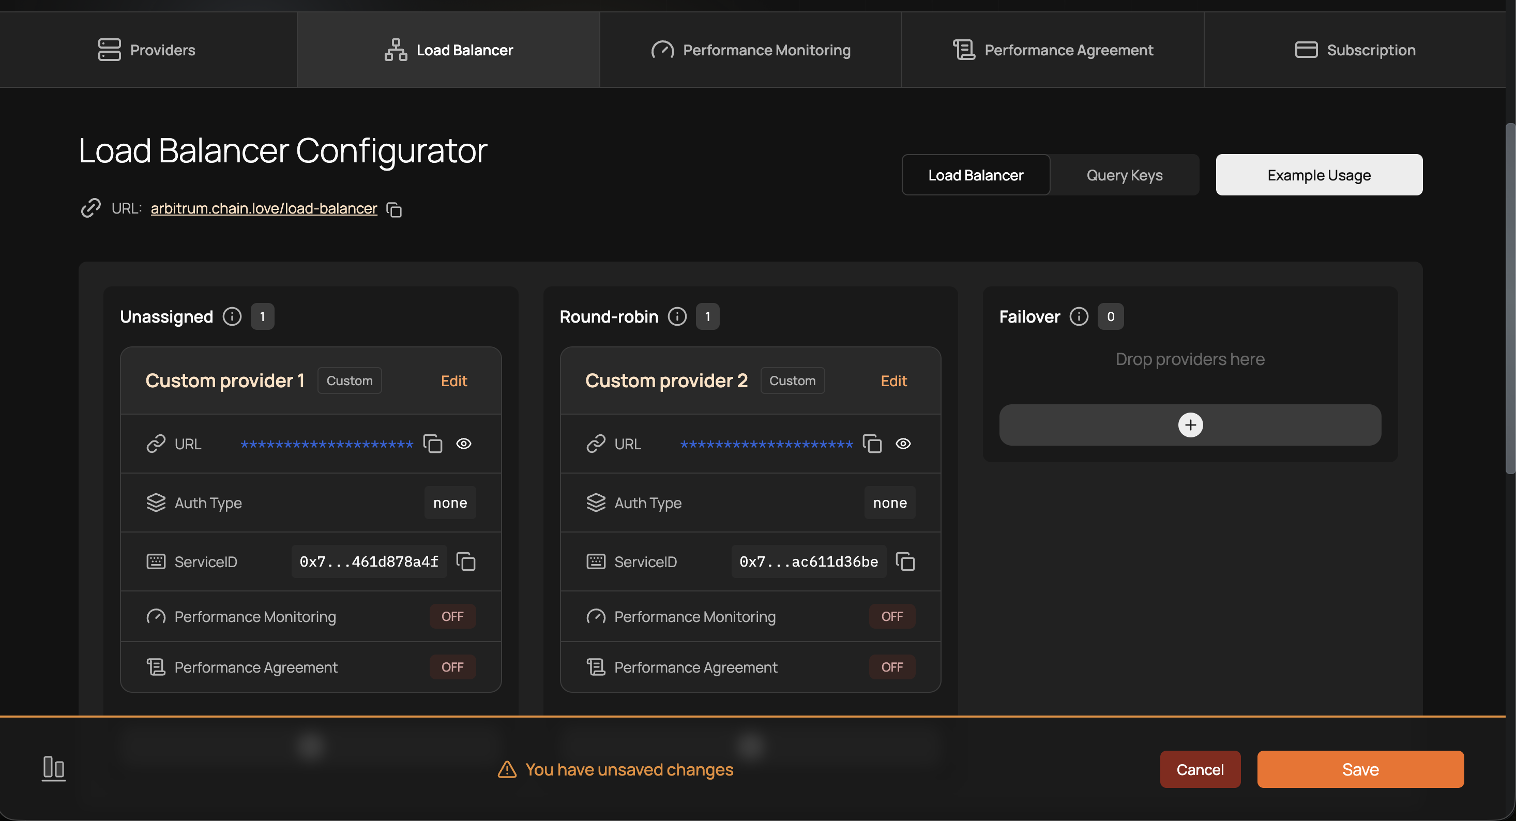Add provider to Failover with plus
This screenshot has width=1516, height=821.
pos(1190,425)
